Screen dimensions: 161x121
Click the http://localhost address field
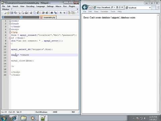pos(103,7)
